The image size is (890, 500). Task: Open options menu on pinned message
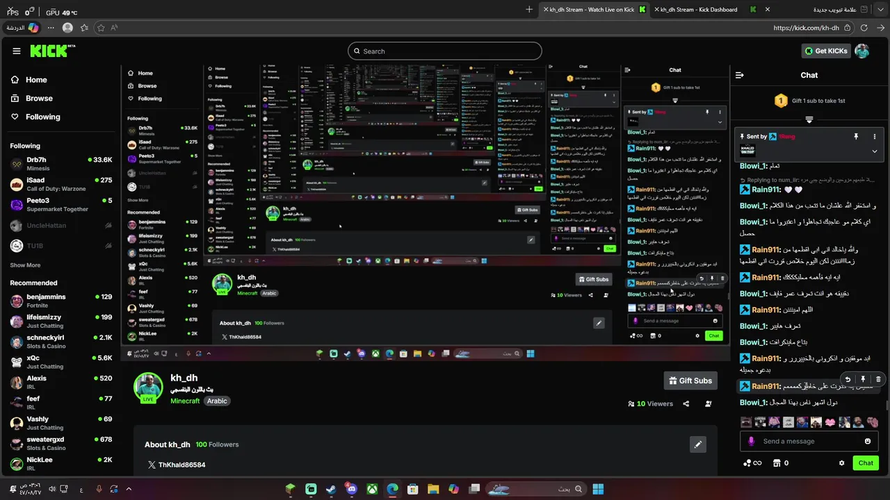pos(875,137)
